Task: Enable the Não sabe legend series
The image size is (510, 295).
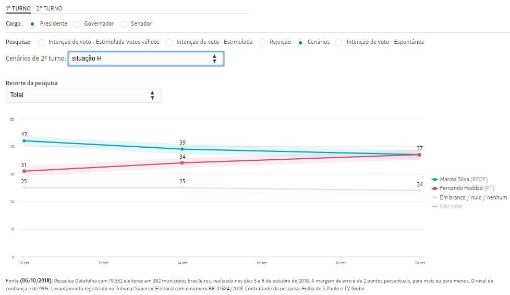Action: (435, 207)
